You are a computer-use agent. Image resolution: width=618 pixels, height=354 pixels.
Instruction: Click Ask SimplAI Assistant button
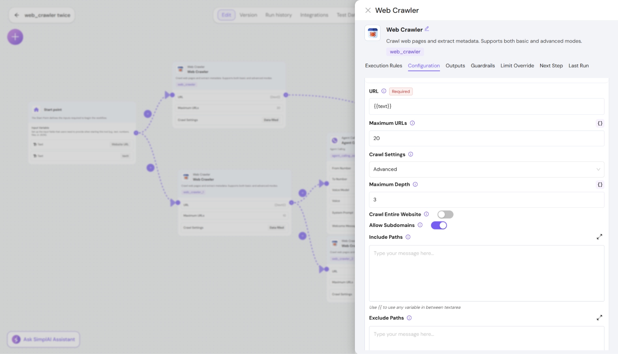click(x=44, y=339)
